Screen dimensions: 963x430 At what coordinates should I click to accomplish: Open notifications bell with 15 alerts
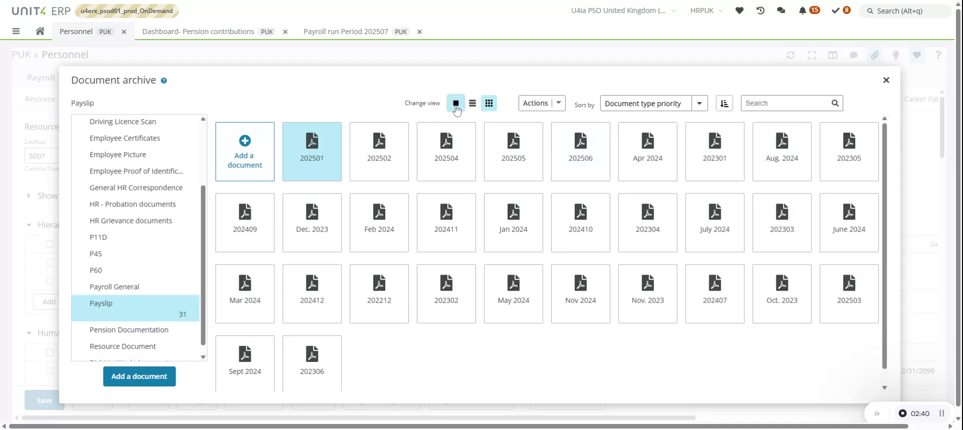(808, 11)
